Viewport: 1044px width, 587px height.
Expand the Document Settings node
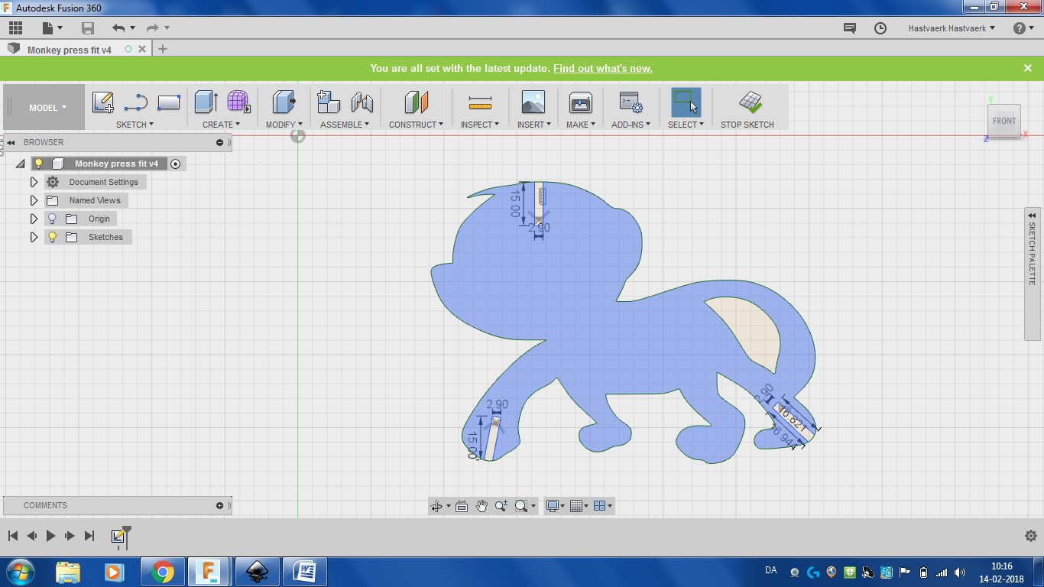[34, 182]
